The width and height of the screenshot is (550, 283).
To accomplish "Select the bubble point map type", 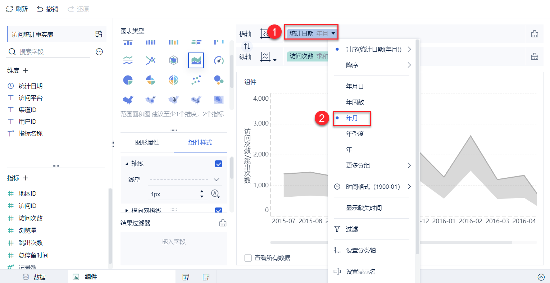I will pos(151,100).
